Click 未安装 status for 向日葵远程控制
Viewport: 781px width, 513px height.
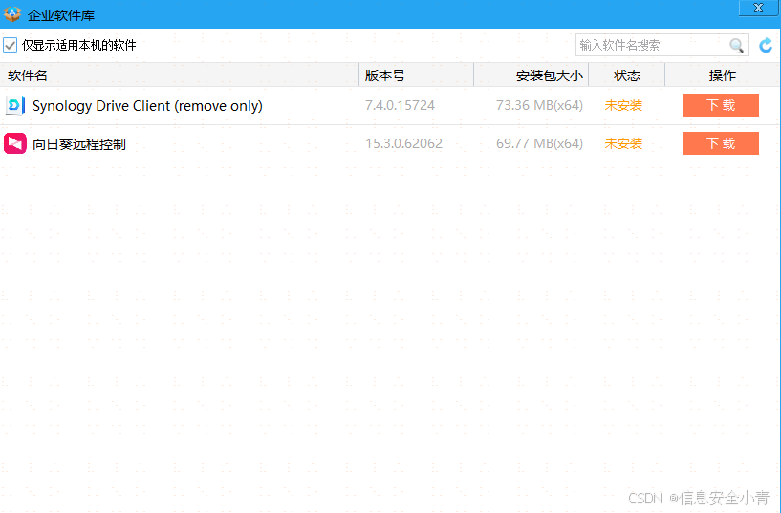[x=623, y=144]
